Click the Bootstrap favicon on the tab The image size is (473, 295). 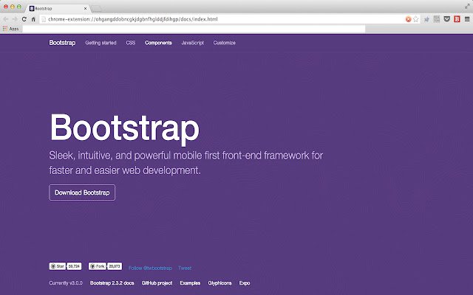32,8
